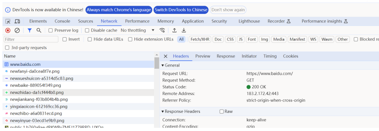Open the Security tab
379x131 pixels.
(x=219, y=21)
